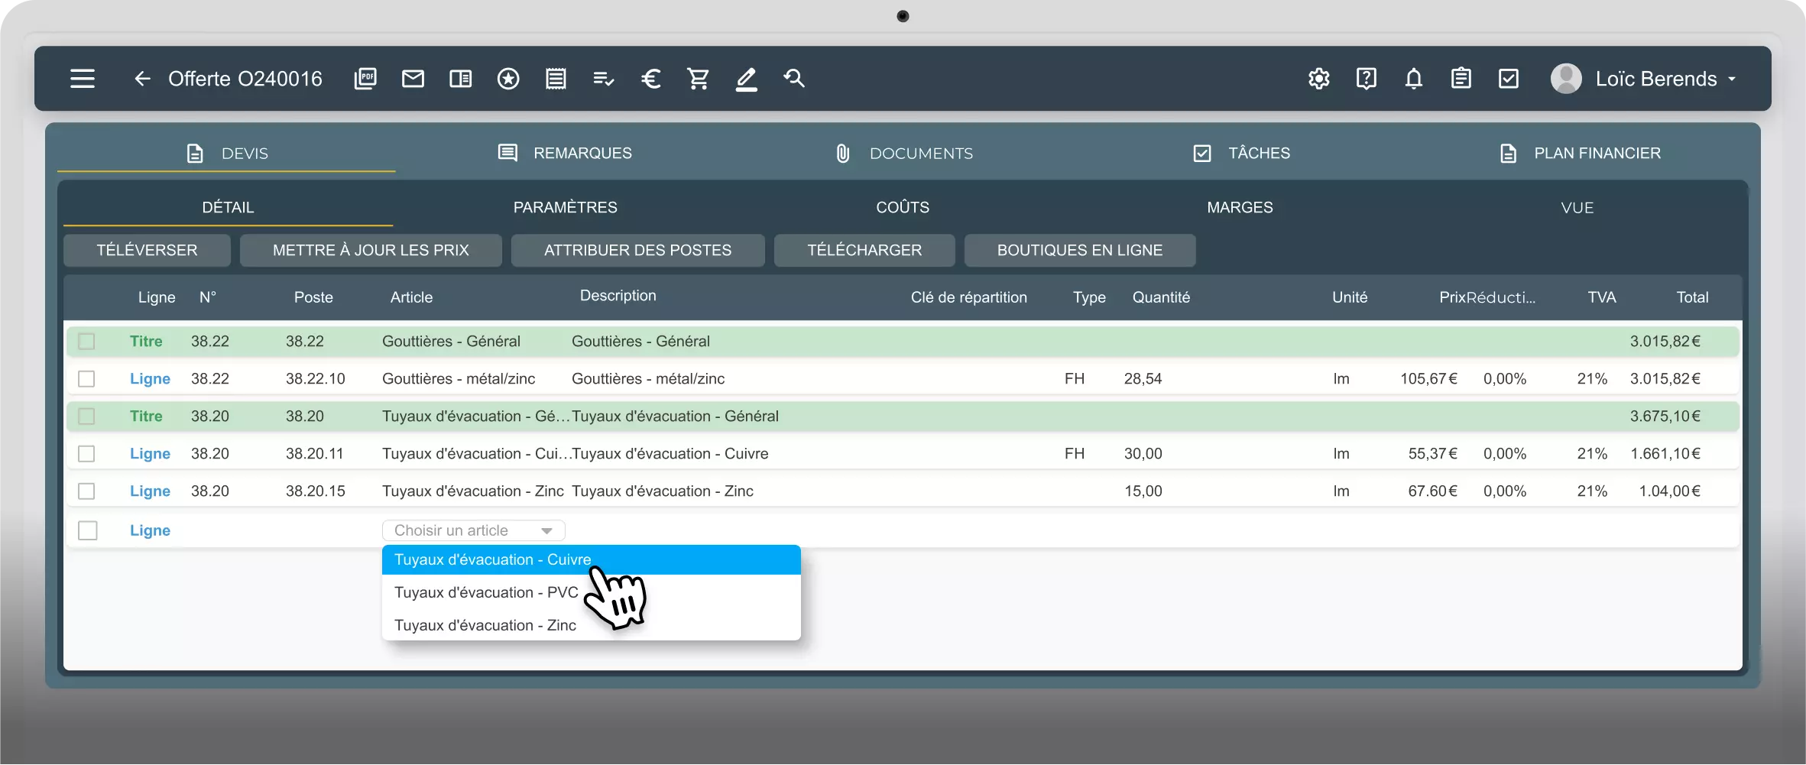Open the Loïc Berends user menu

pyautogui.click(x=1643, y=79)
